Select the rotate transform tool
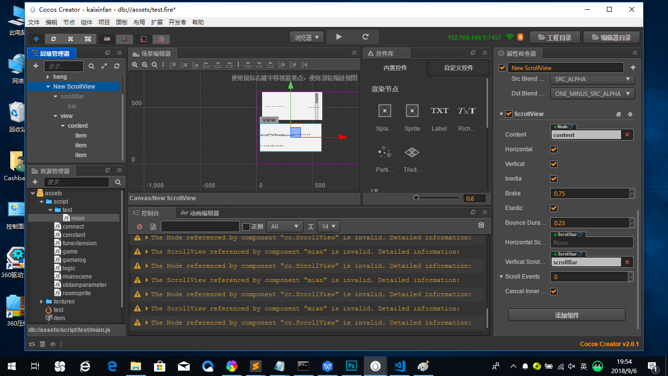Viewport: 668px width, 376px height. click(x=53, y=39)
